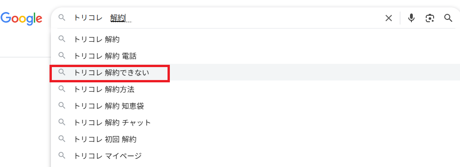The height and width of the screenshot is (167, 460).
Task: Click magnifier icon beside 解約 電話 suggestion
Action: pyautogui.click(x=62, y=55)
